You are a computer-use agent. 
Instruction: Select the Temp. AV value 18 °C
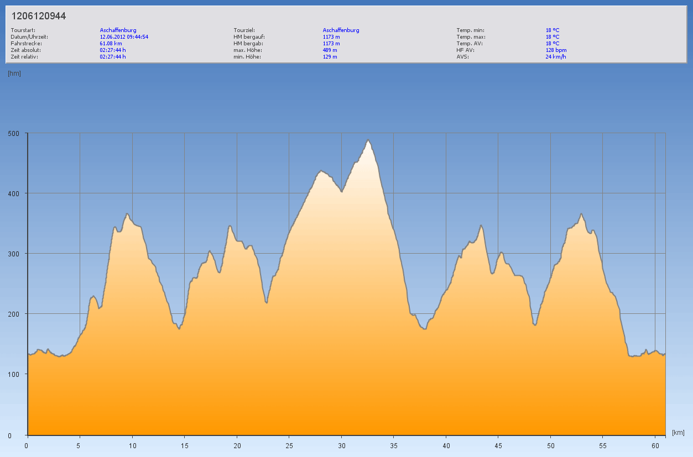click(x=553, y=44)
